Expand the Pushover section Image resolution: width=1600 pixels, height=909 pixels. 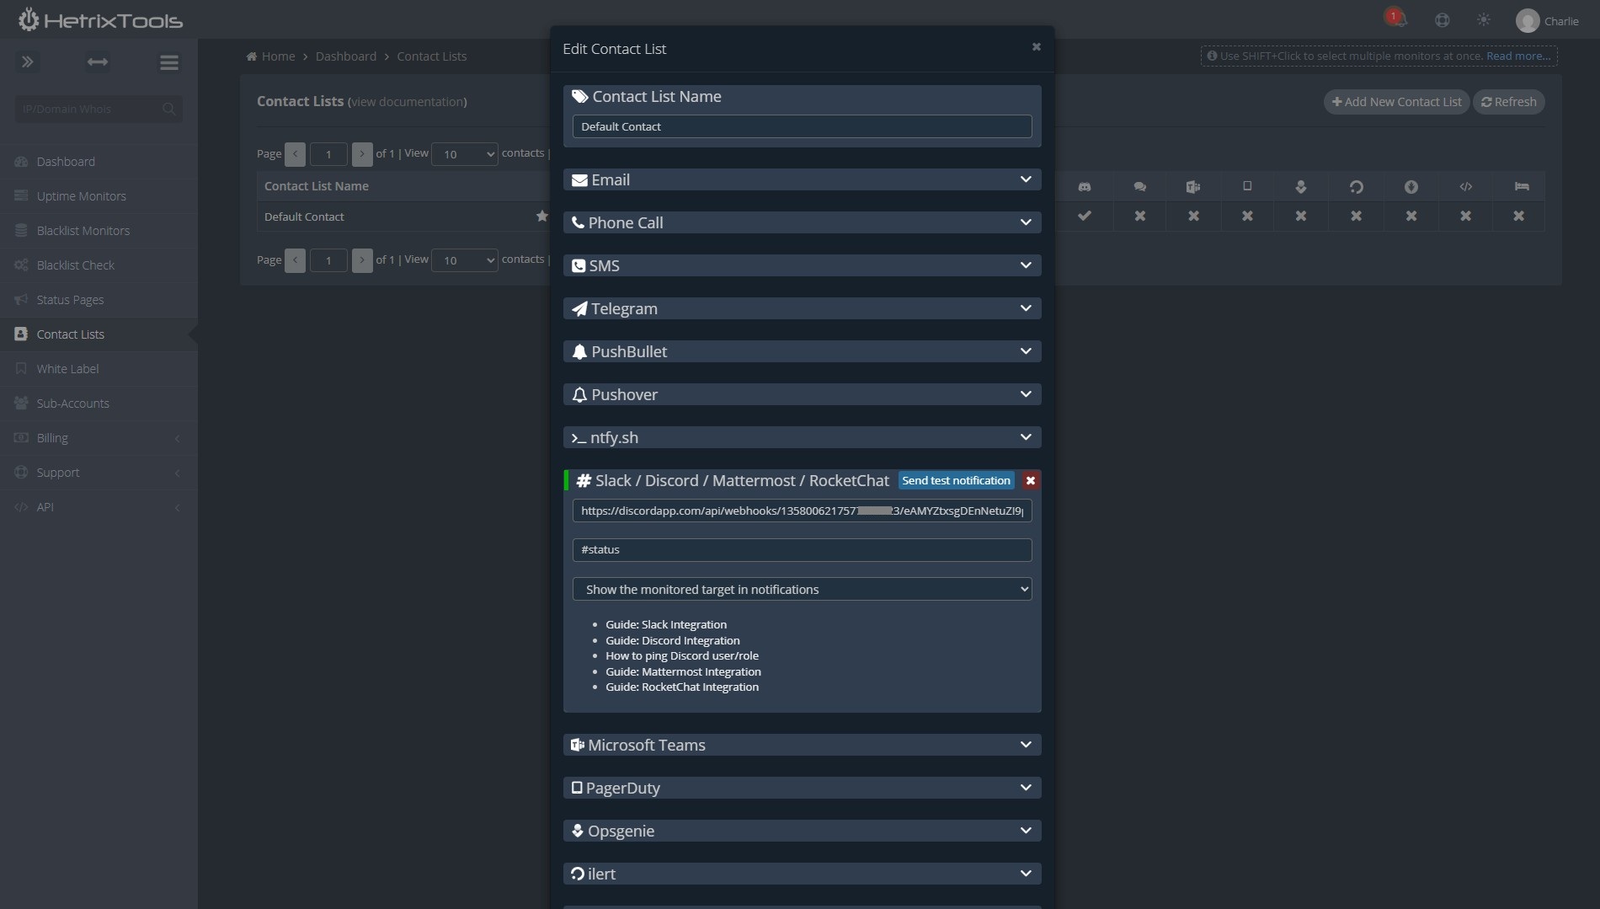(802, 394)
